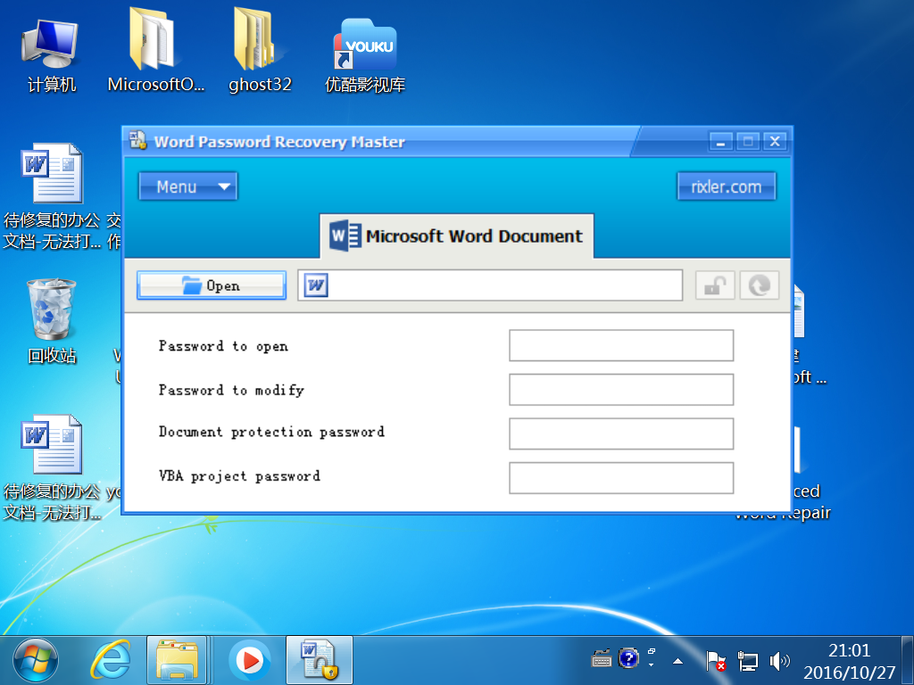Minimize the Word Password Recovery Master window
Viewport: 914px width, 685px height.
pos(721,142)
